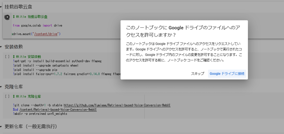Image resolution: width=284 pixels, height=134 pixels.
Task: Open /content/Retrieval-based-Voice-Conversion-WebUI path link
Action: (x=58, y=110)
